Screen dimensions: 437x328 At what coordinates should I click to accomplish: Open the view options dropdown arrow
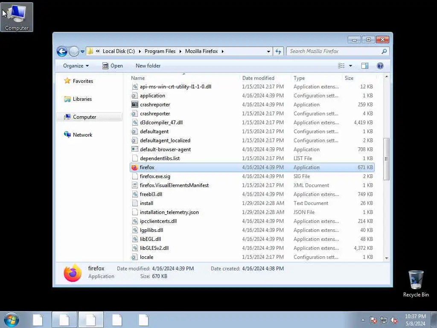click(351, 66)
